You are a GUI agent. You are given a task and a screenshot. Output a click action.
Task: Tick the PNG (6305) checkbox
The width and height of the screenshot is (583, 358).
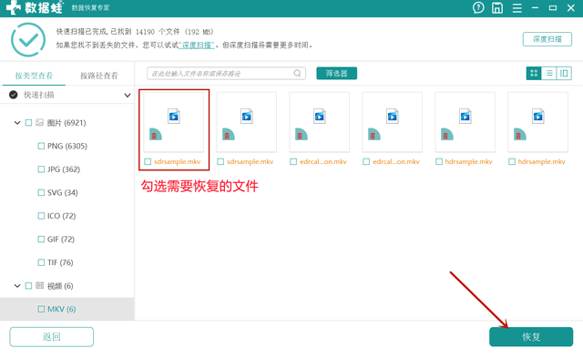tap(41, 146)
